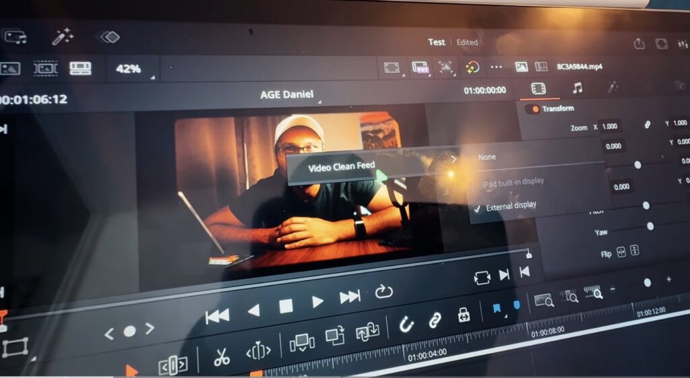Open the media import icon
The image size is (690, 378).
[x=15, y=36]
